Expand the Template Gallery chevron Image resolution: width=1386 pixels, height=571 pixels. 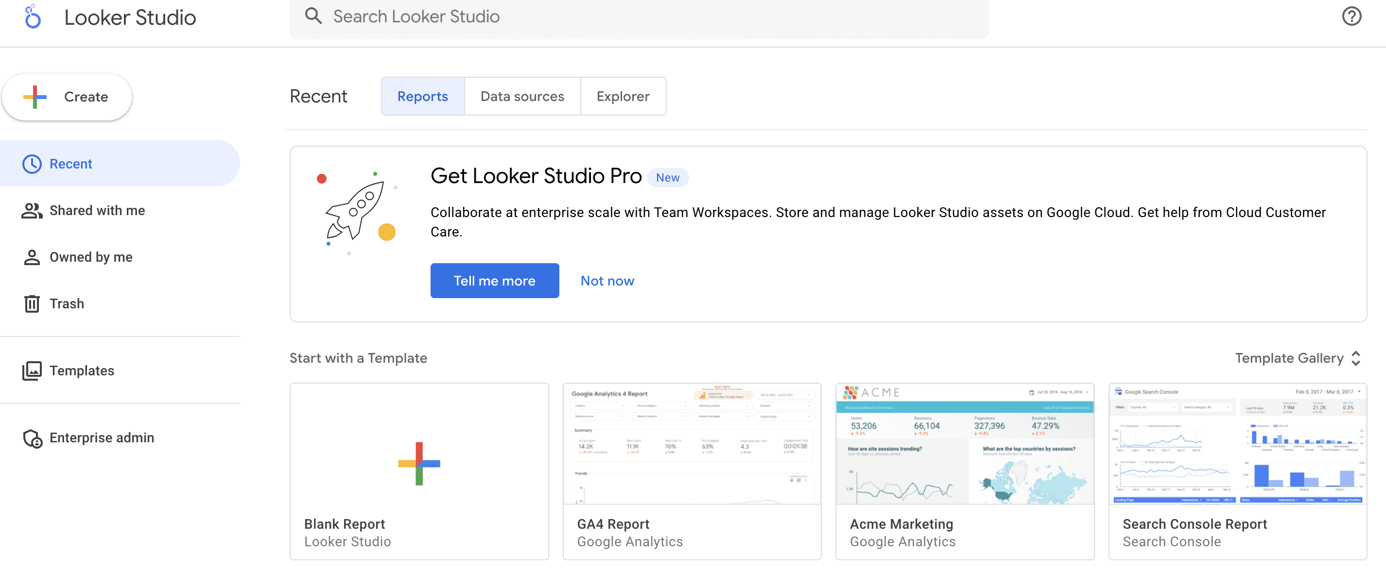pyautogui.click(x=1356, y=359)
